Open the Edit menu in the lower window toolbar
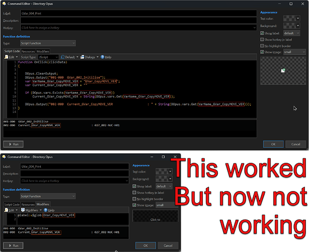The image size is (309, 252). [11, 210]
